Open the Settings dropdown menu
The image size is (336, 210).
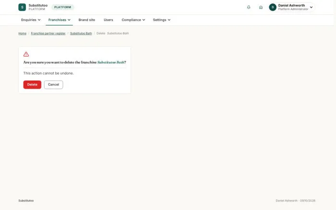pyautogui.click(x=162, y=20)
